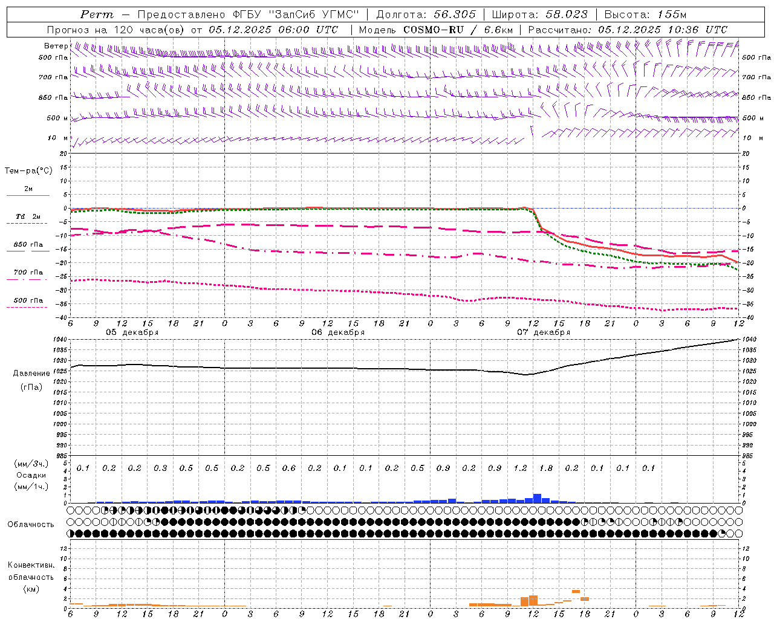This screenshot has height=619, width=774.
Task: Click the Рассчитано: 05.12.2025 10:36 UTC timestamp
Action: (x=628, y=30)
